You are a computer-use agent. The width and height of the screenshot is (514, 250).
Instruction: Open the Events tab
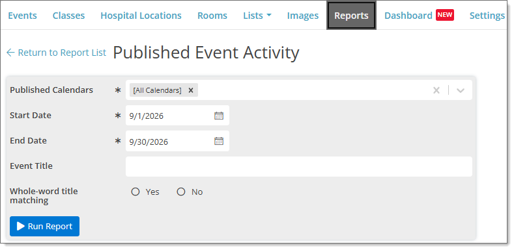click(x=22, y=16)
